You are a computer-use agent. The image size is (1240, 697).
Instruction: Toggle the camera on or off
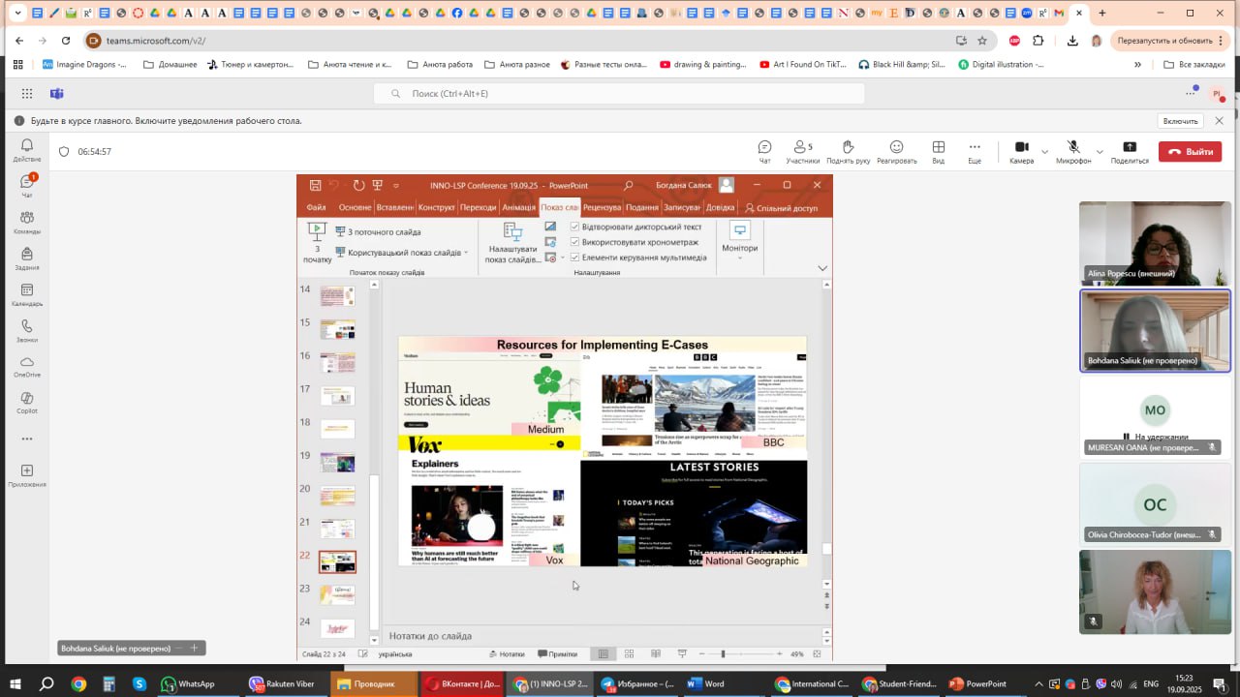(x=1021, y=147)
